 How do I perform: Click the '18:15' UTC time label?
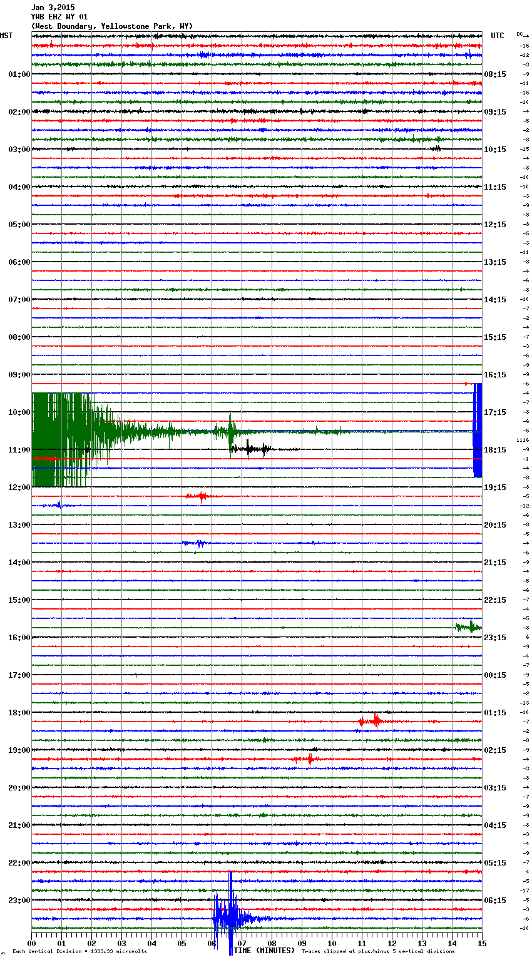[x=495, y=450]
